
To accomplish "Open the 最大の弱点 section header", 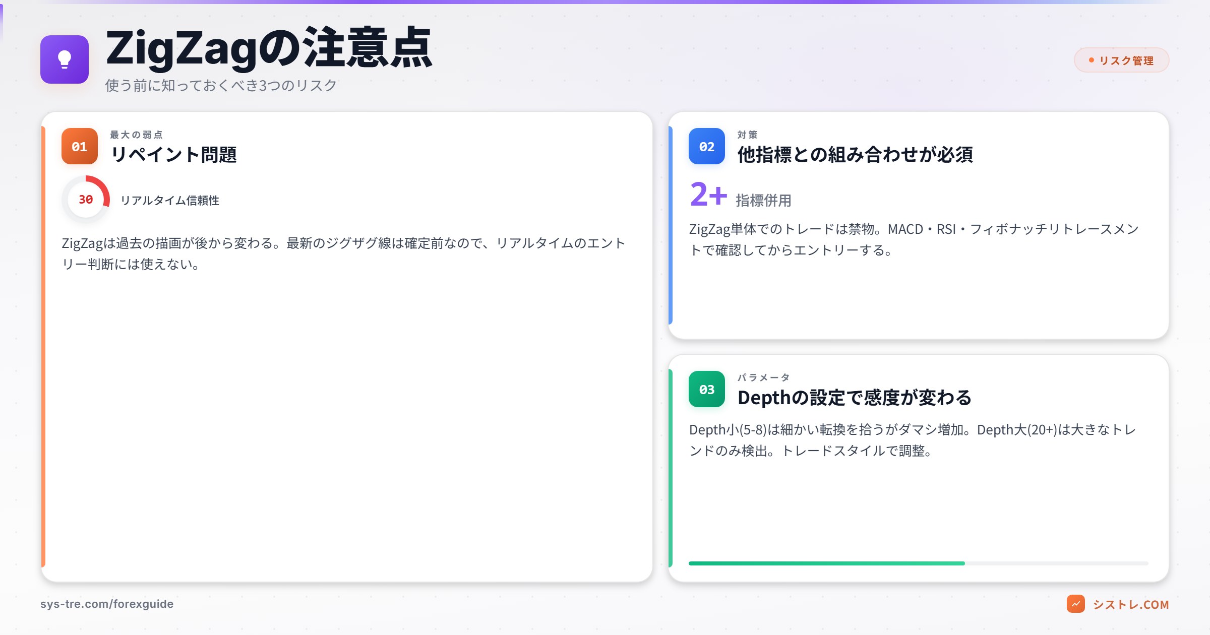I will coord(137,134).
